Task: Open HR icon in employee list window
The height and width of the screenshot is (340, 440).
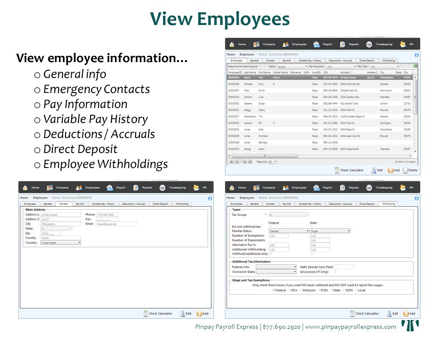Action: tap(402, 44)
